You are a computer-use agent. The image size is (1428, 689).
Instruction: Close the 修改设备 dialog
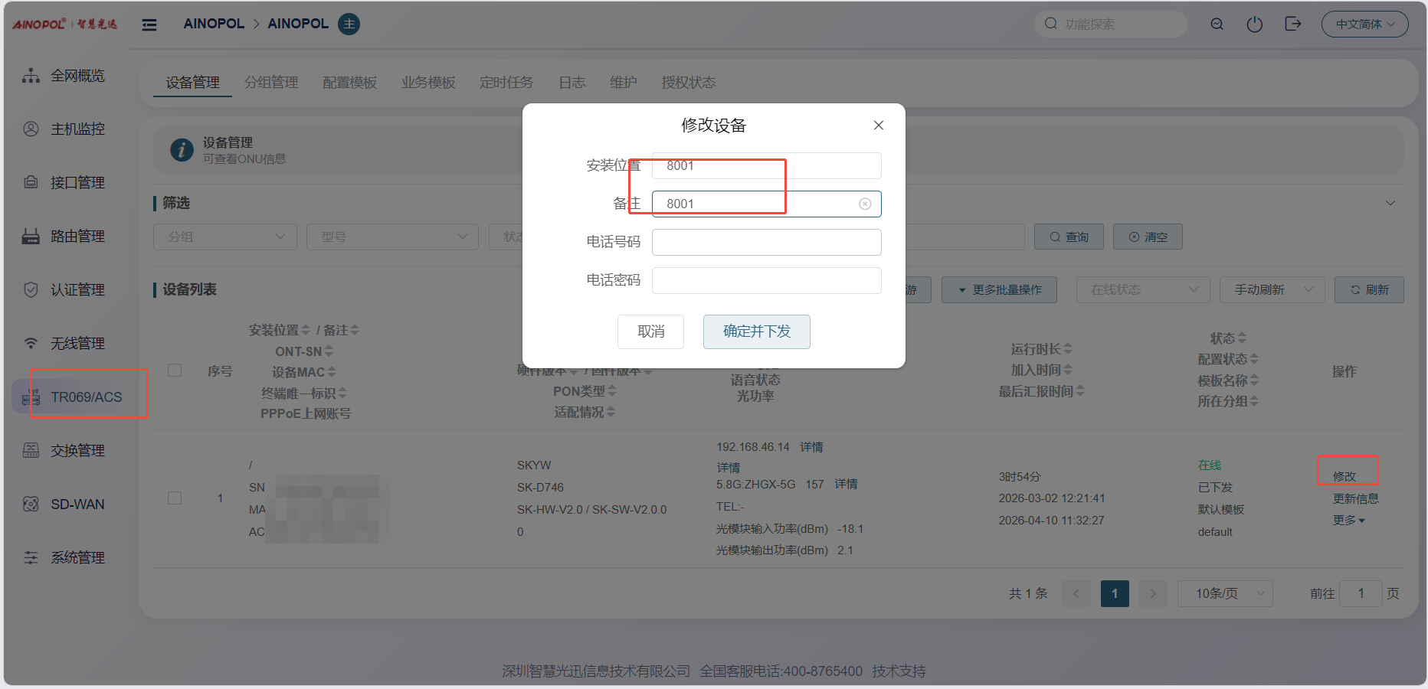pos(878,126)
